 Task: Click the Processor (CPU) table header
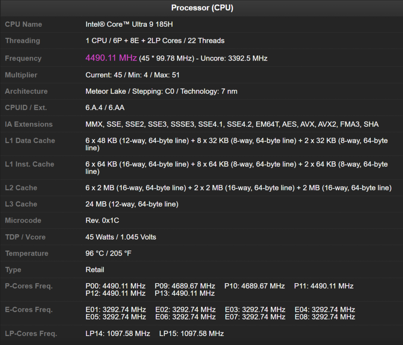click(202, 8)
